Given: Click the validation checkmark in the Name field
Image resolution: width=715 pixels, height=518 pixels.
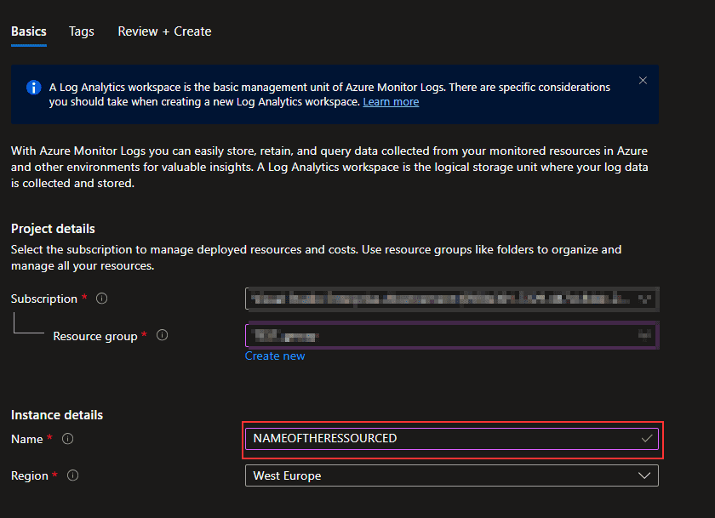Looking at the screenshot, I should click(x=646, y=439).
